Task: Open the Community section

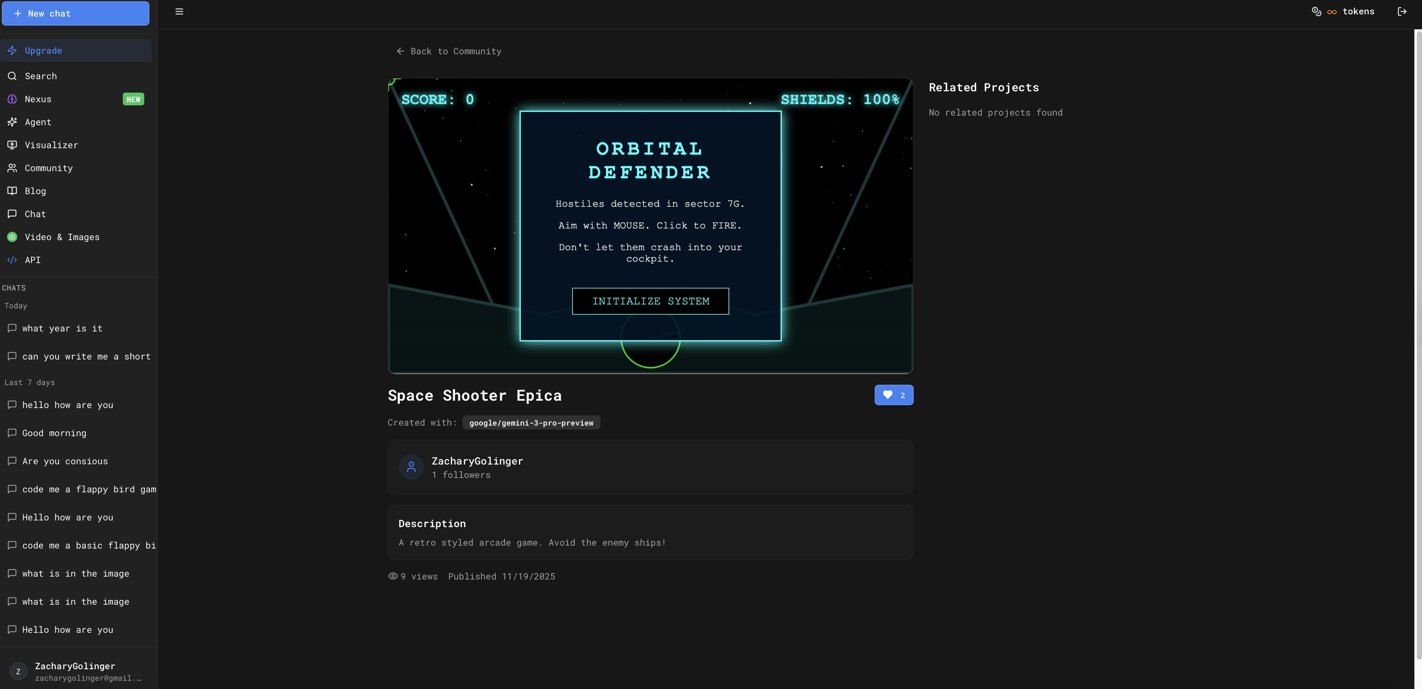Action: 48,168
